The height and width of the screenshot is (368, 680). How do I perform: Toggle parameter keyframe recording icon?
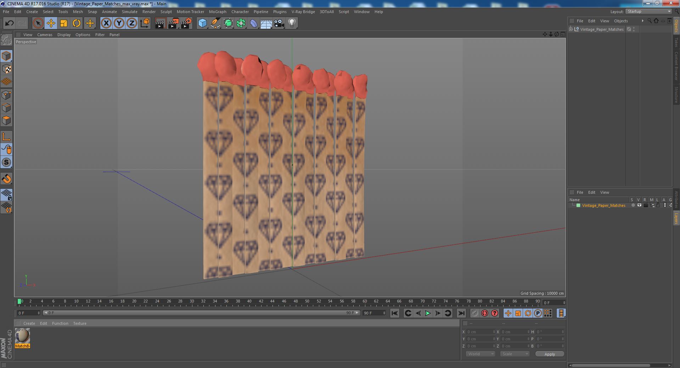(538, 313)
